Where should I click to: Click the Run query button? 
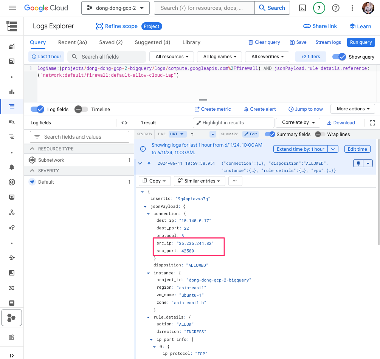361,42
